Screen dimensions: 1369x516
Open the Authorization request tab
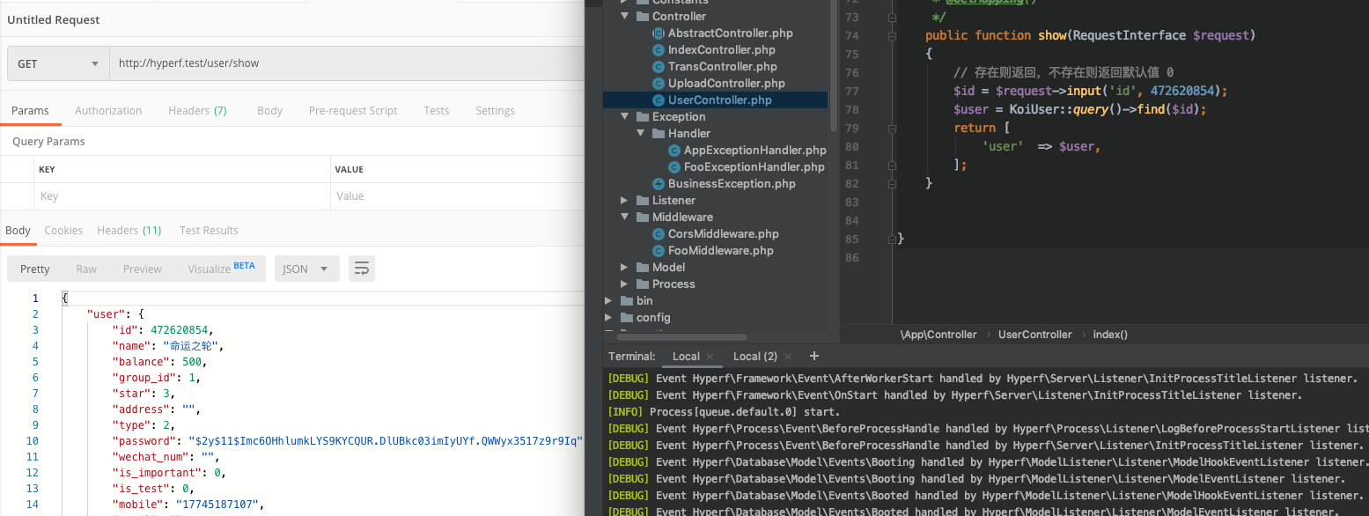pyautogui.click(x=107, y=110)
